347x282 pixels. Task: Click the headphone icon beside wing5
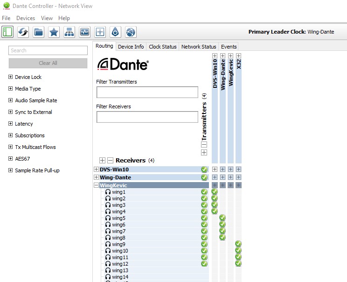click(108, 218)
